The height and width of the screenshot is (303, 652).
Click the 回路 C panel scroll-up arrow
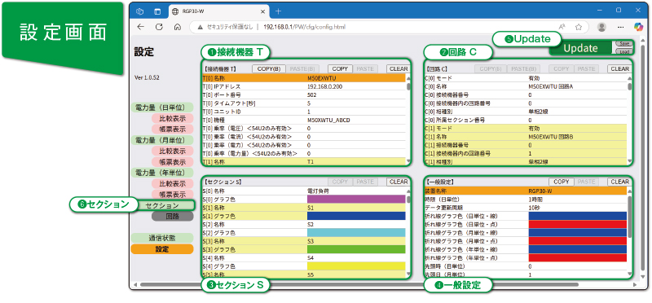click(x=630, y=77)
